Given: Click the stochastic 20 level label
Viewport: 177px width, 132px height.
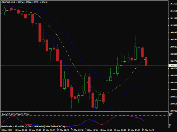Looking at the screenshot, I should coord(170,125).
